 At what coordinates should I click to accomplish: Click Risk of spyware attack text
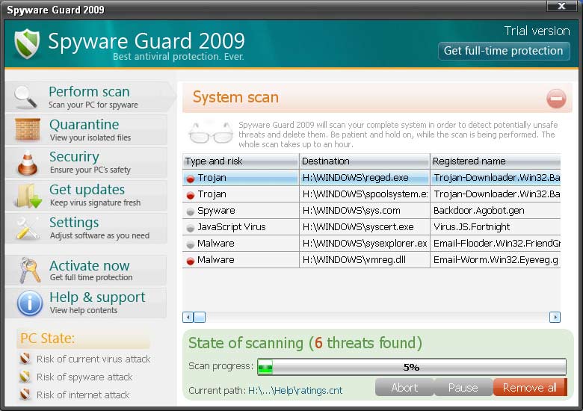[84, 377]
